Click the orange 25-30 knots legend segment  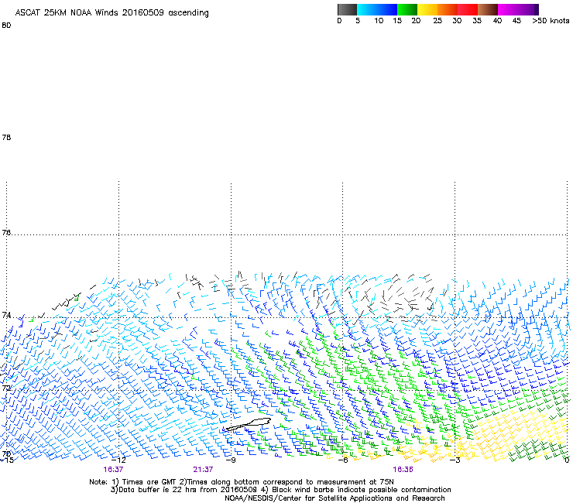click(448, 9)
